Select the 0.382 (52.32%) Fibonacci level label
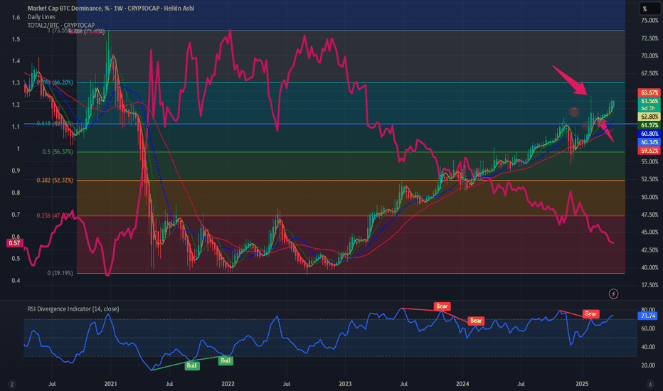The width and height of the screenshot is (663, 391). pyautogui.click(x=55, y=180)
